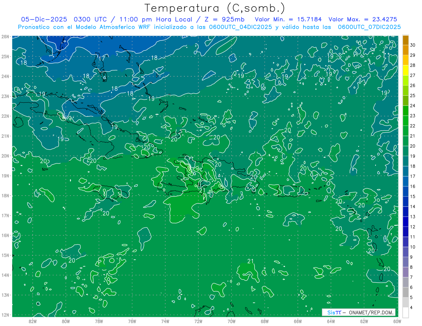Screen dimensions: 422x326
Task: Click latitude axis label '26N'
Action: click(5, 37)
